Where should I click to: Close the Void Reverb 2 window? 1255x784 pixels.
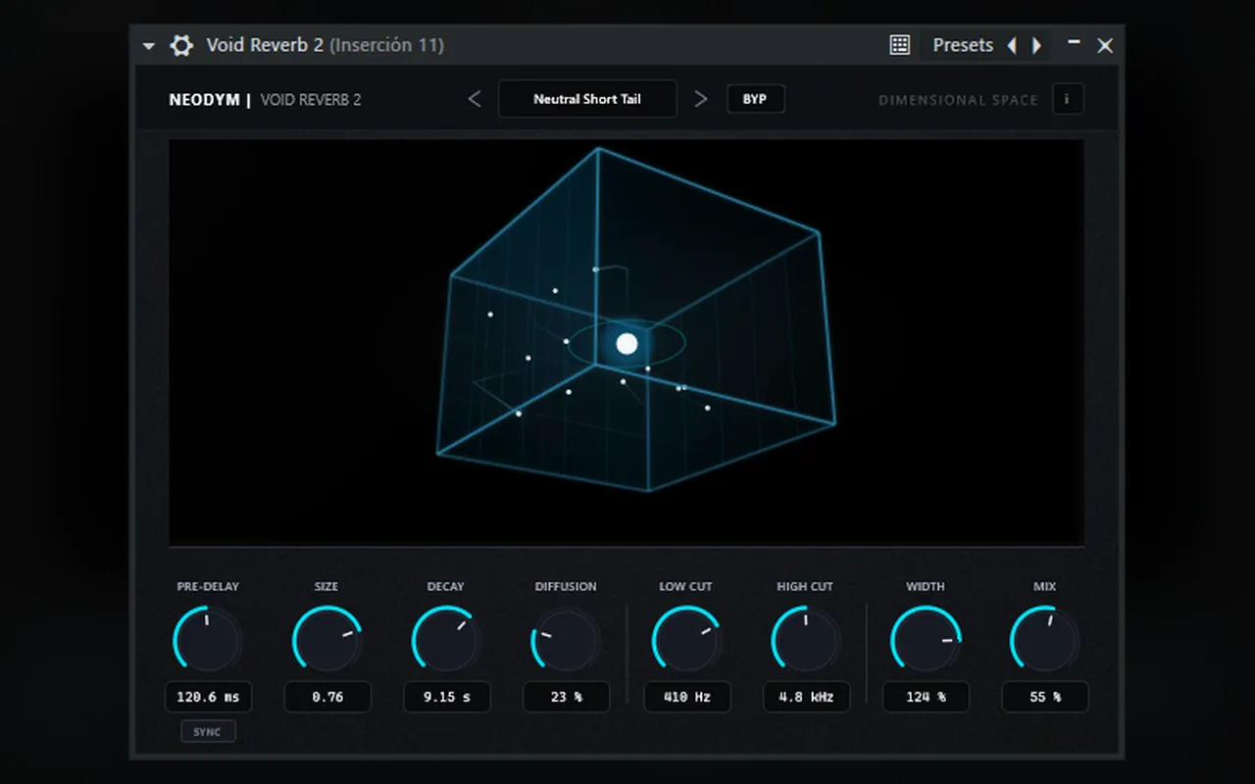coord(1105,45)
